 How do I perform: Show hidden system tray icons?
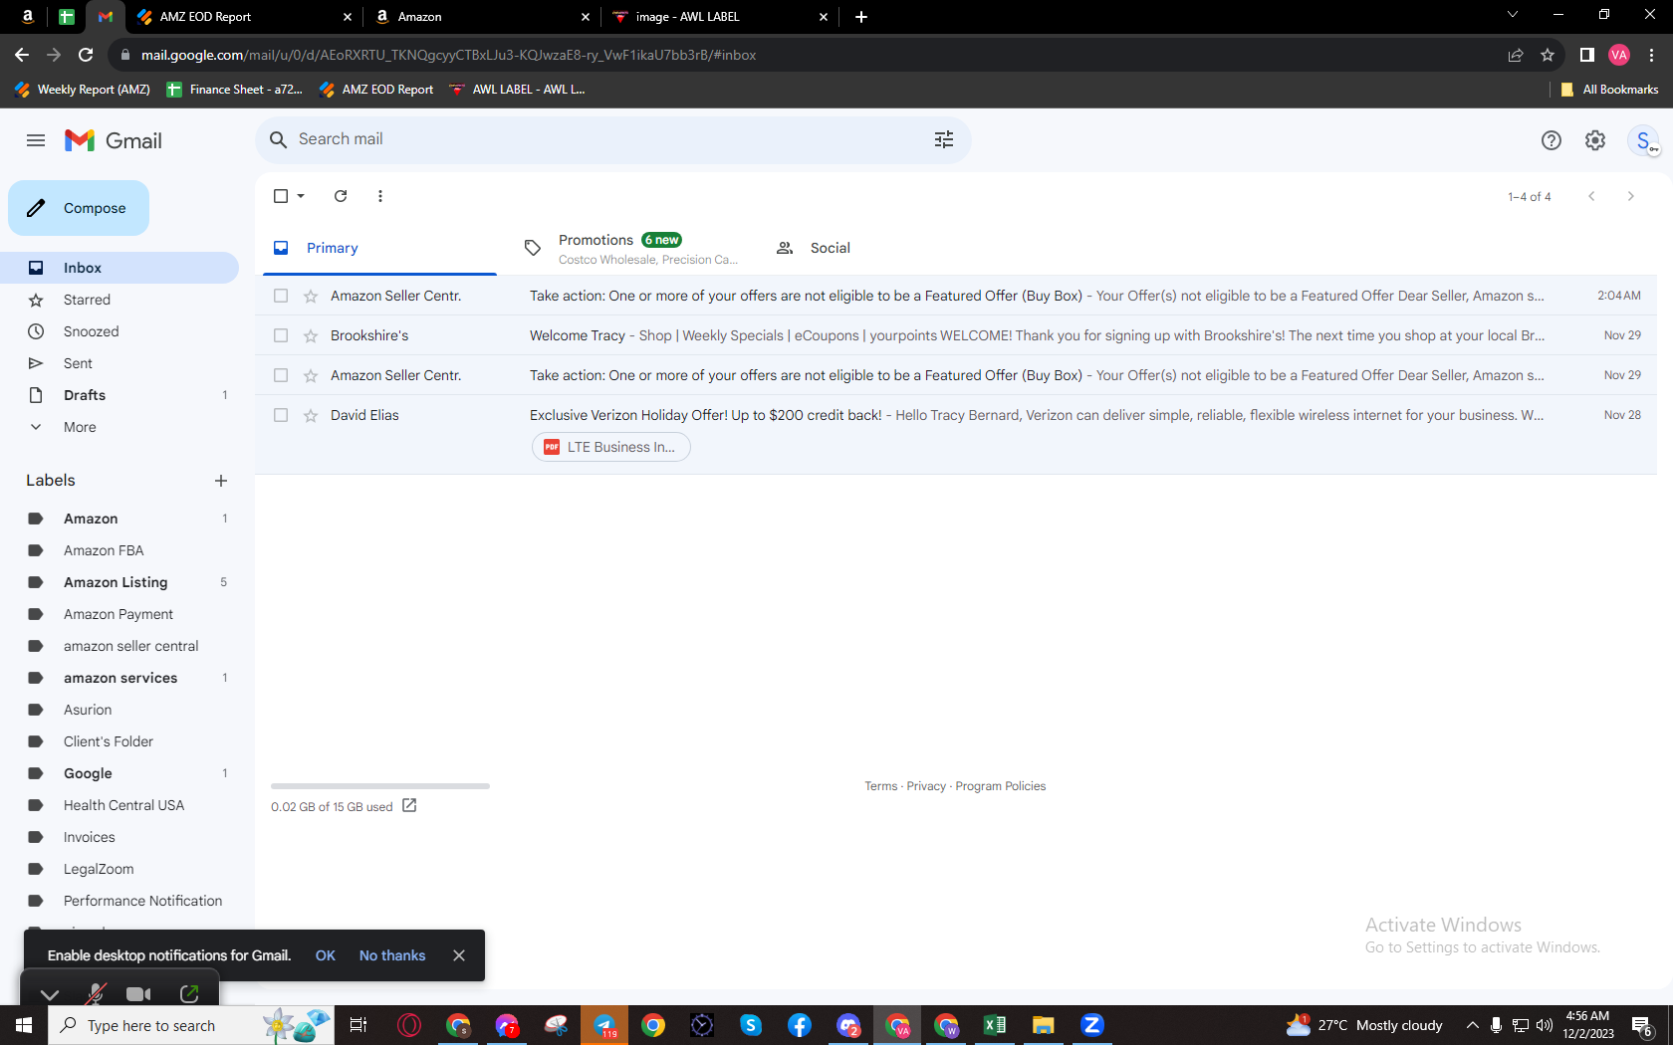coord(1472,1025)
